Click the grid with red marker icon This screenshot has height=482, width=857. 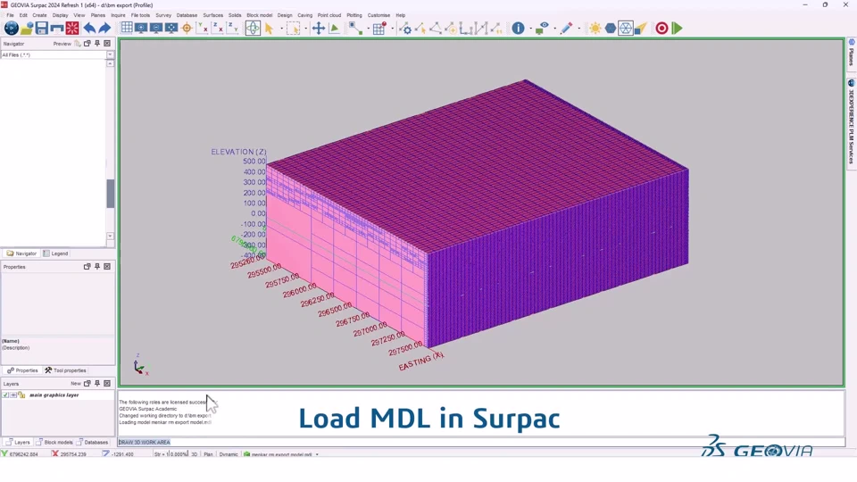tap(379, 29)
